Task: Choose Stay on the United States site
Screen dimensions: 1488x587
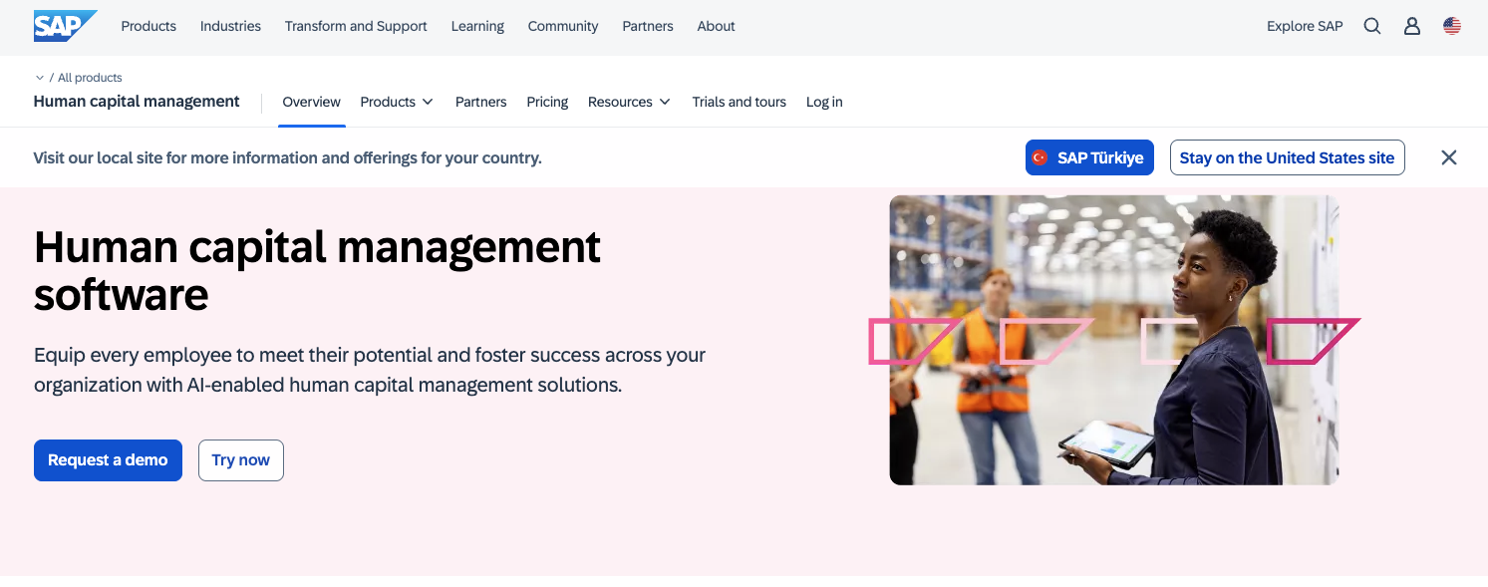Action: [x=1287, y=157]
